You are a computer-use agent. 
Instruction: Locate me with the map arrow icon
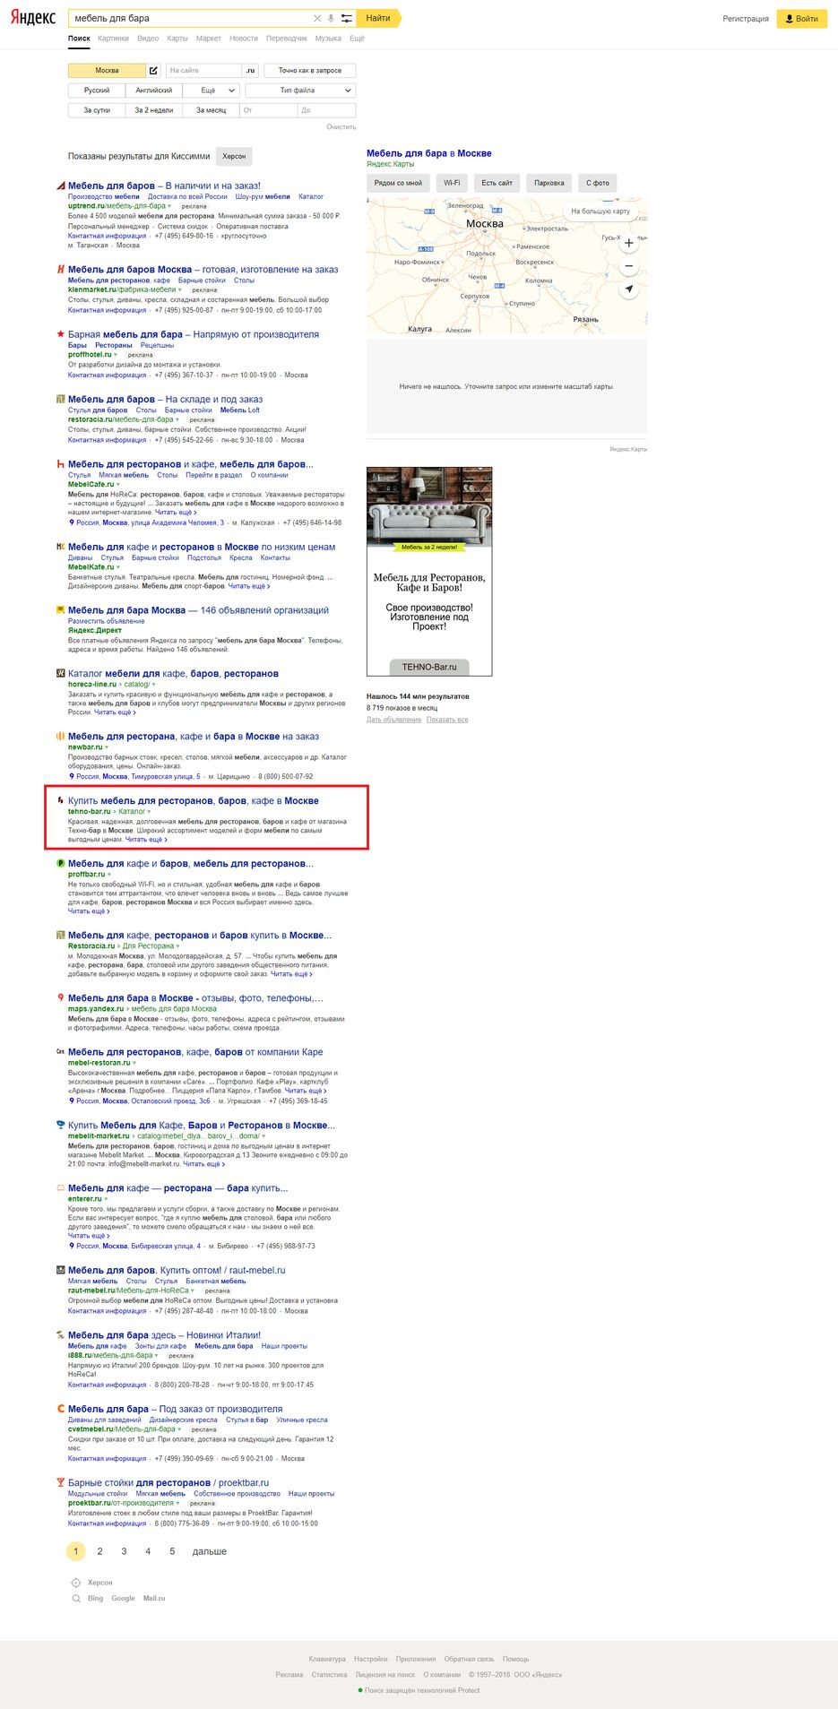point(629,289)
